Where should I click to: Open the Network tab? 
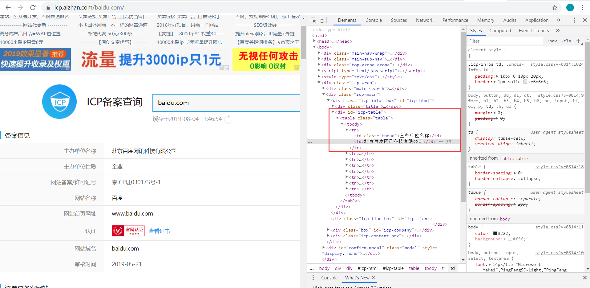425,20
